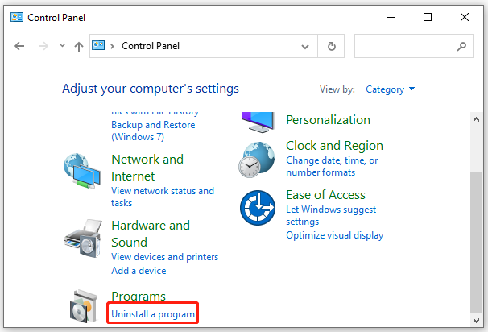Click the Hardware and Sound printer icon

(83, 238)
